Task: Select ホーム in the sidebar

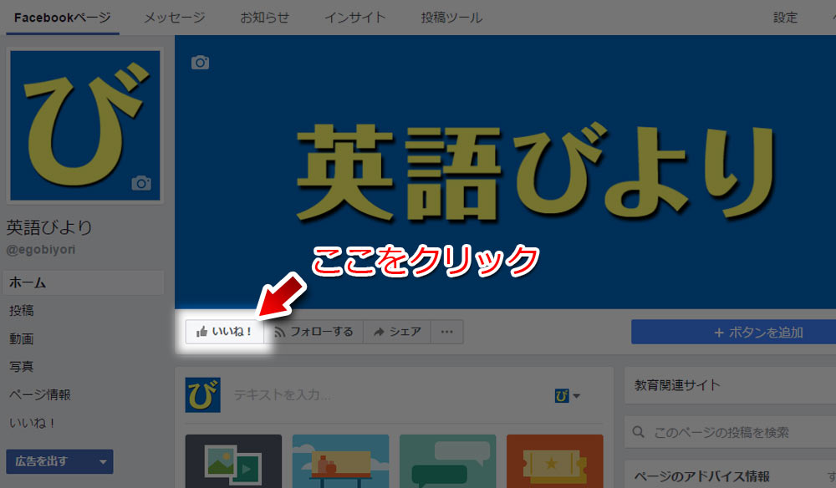Action: 84,283
